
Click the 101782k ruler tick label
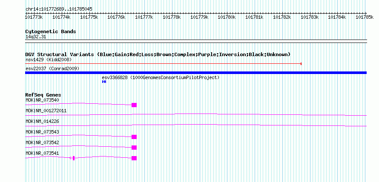point(282,17)
